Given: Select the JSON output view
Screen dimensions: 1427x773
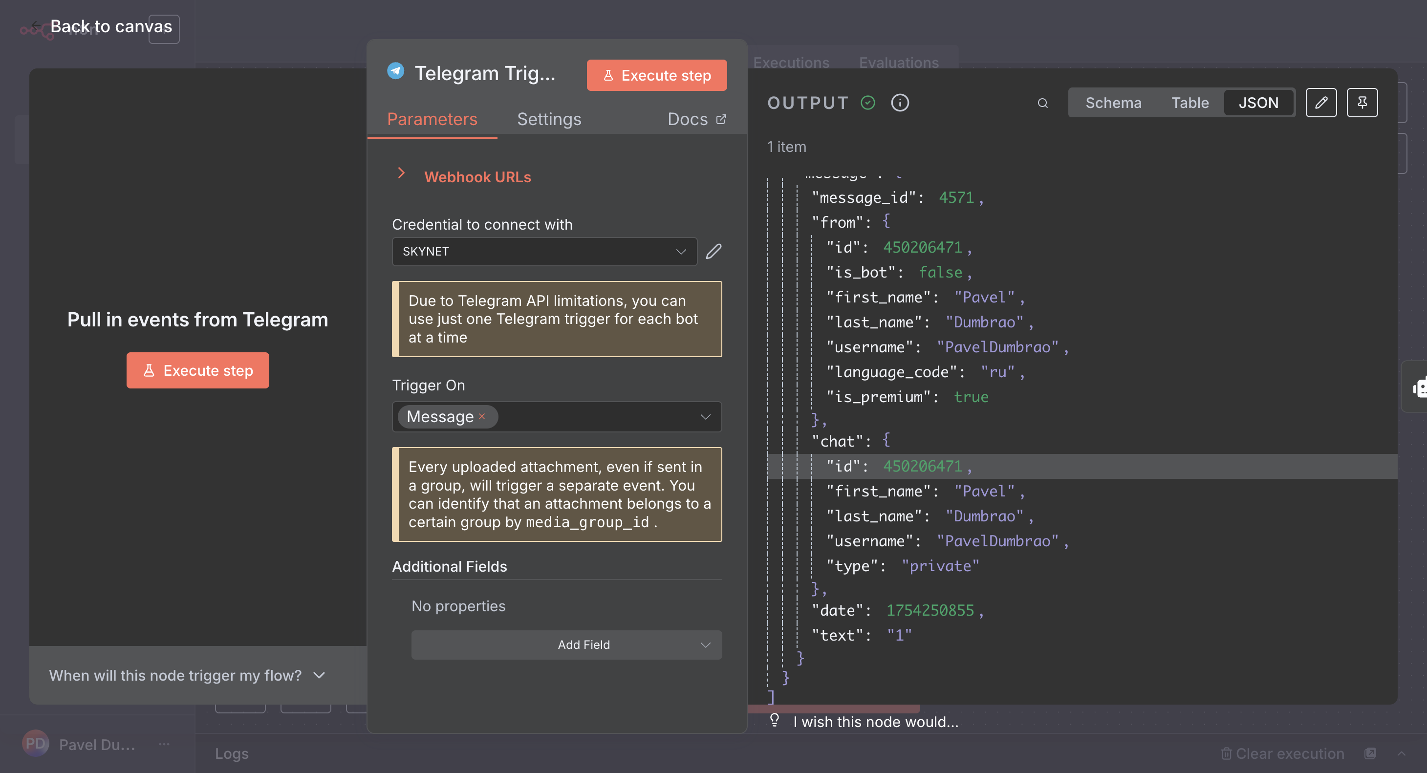Looking at the screenshot, I should click(1258, 103).
